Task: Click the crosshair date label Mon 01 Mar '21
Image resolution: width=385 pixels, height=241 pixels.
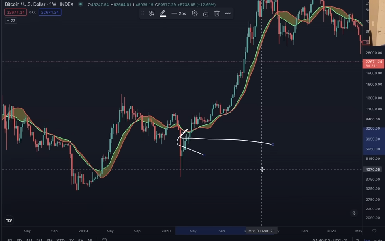Action: pos(261,231)
